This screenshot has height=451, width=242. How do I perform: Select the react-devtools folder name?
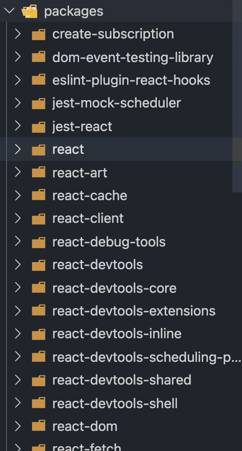click(98, 265)
